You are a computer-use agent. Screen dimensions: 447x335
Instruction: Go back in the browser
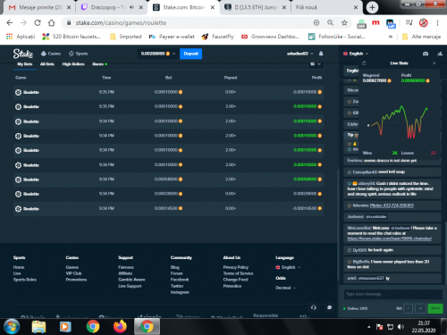click(x=10, y=22)
